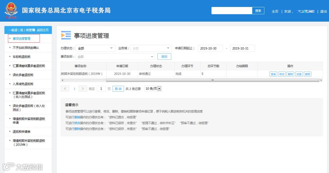The width and height of the screenshot is (329, 173).
Task: Open the 业务域 dropdown
Action: tap(151, 48)
